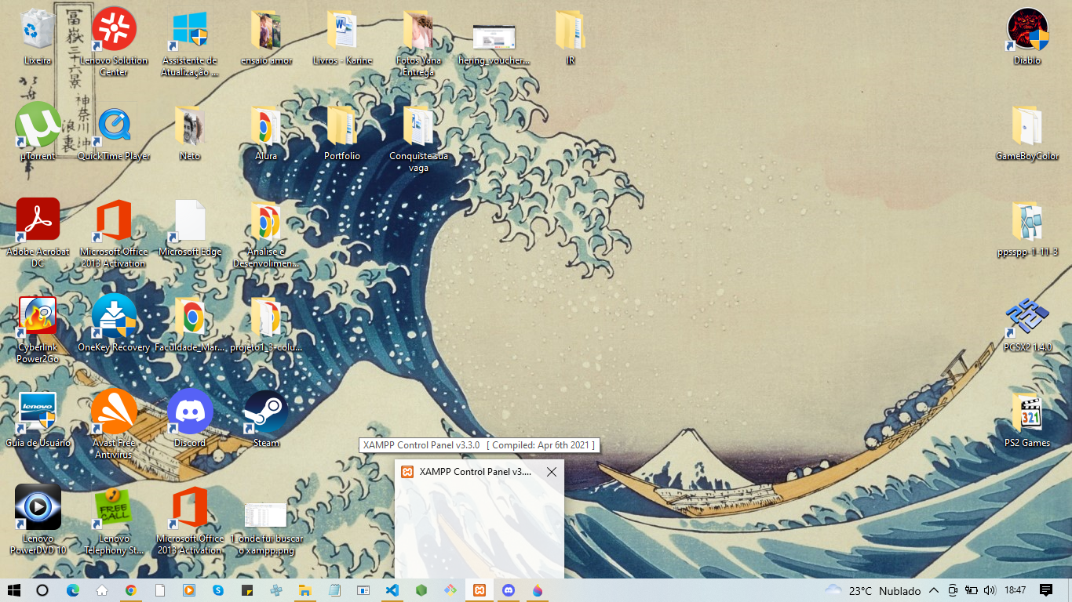Open the battery status tray icon

click(972, 590)
